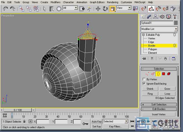Select Element red cube mode icon
Viewport: 183px width, 132px height.
coord(169,74)
